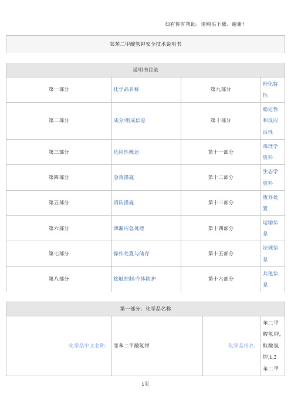291x412 pixels.
Task: Open the 消防措施 link
Action: tap(124, 202)
